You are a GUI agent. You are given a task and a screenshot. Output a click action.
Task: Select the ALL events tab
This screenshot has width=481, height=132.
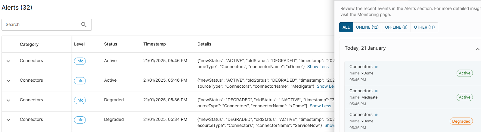coord(346,27)
